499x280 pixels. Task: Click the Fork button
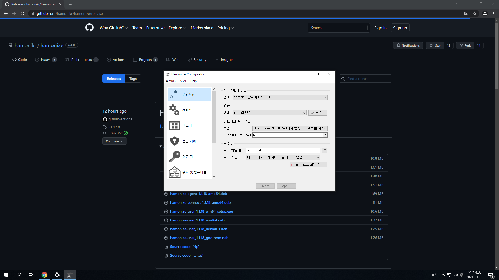tap(465, 45)
